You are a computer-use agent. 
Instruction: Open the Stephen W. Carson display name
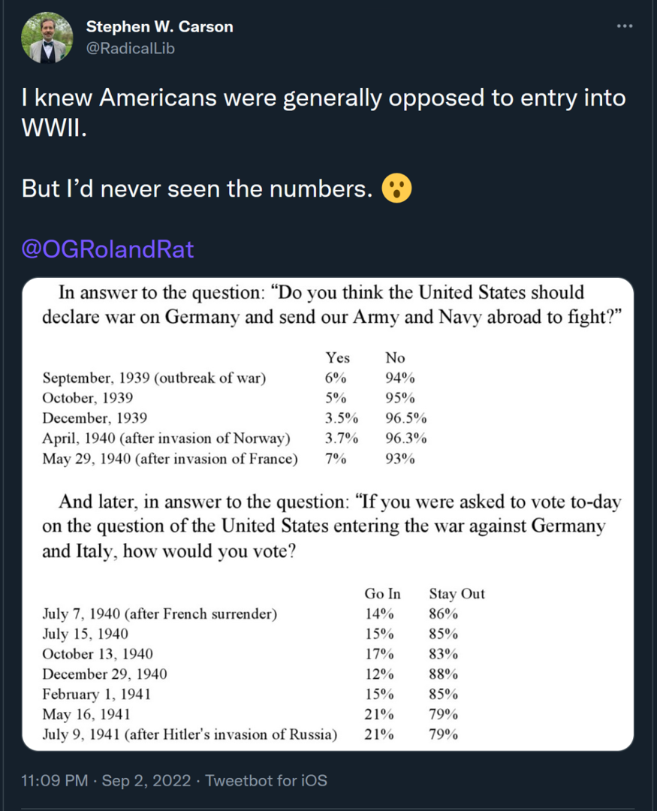(x=159, y=27)
